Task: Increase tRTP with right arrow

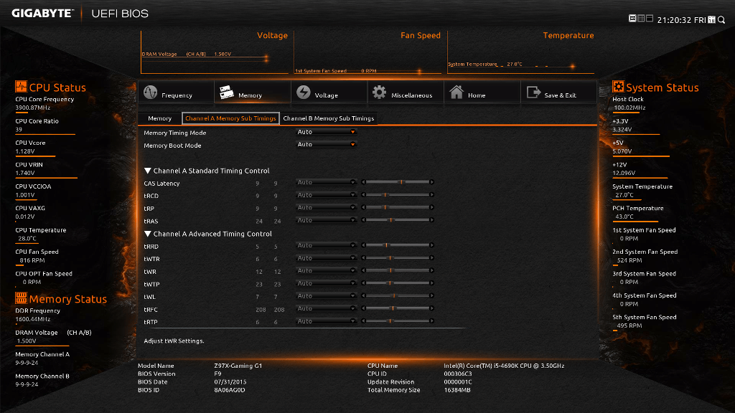Action: point(431,321)
